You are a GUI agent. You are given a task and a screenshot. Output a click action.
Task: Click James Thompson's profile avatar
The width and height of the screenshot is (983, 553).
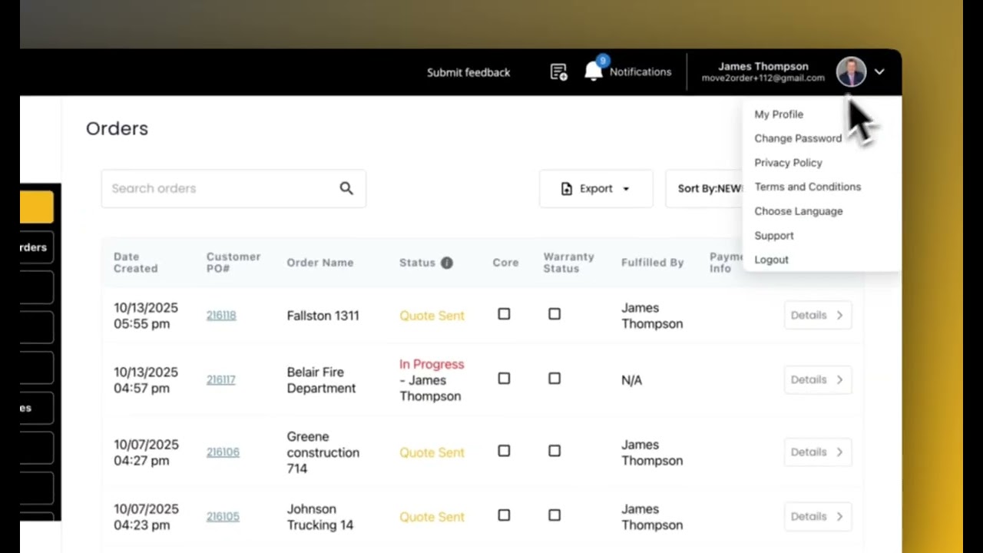click(851, 71)
